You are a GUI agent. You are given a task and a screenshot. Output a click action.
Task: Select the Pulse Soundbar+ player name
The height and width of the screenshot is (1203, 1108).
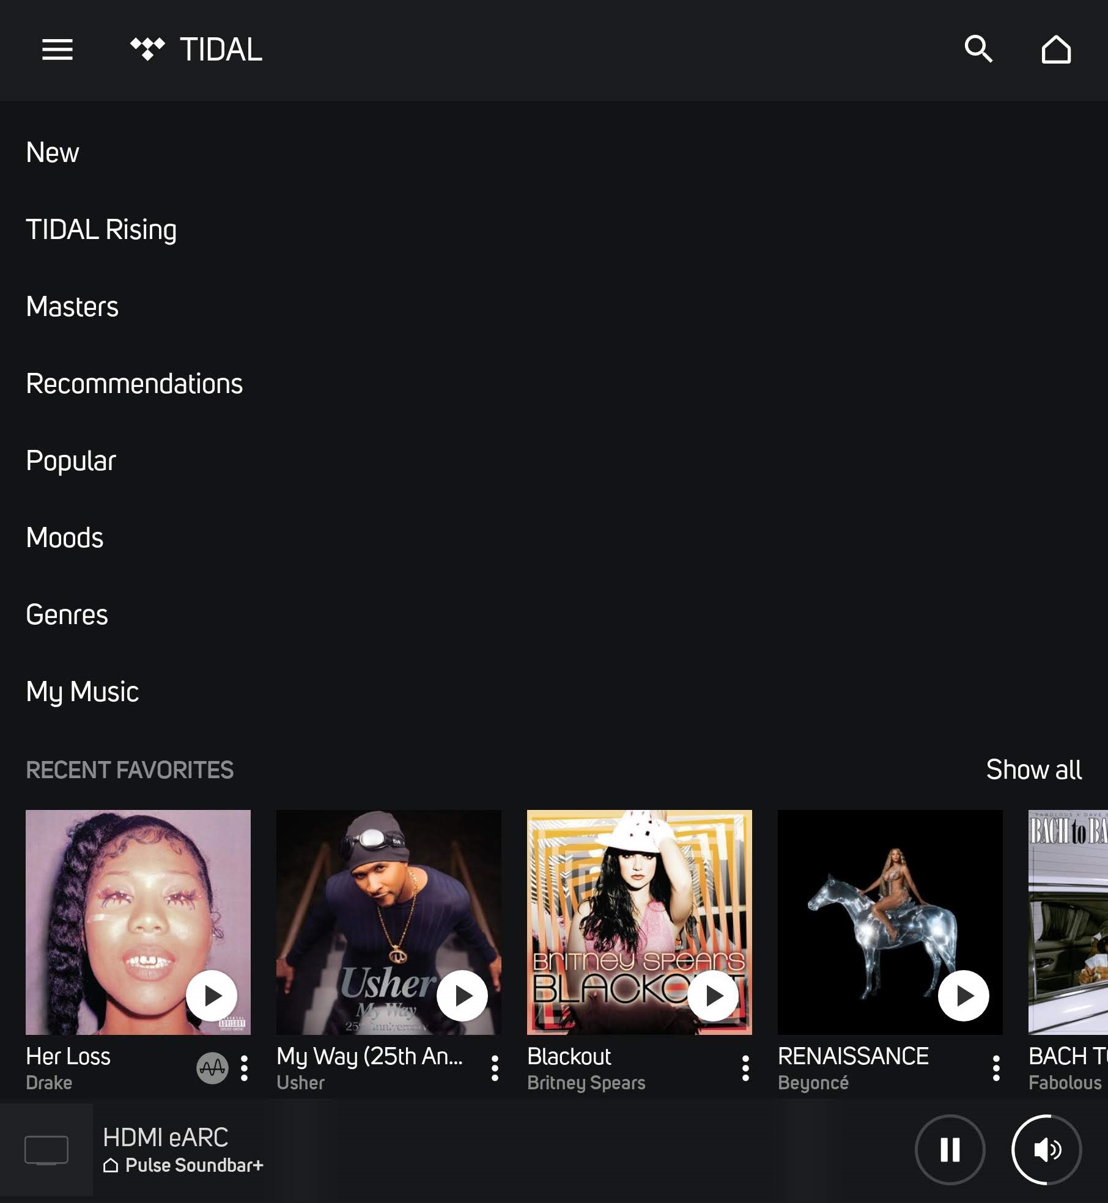[x=194, y=1165]
